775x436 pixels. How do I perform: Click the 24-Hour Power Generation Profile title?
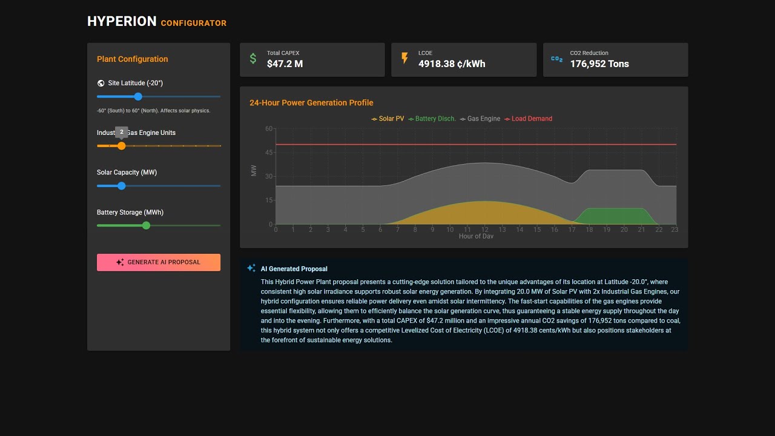coord(311,102)
